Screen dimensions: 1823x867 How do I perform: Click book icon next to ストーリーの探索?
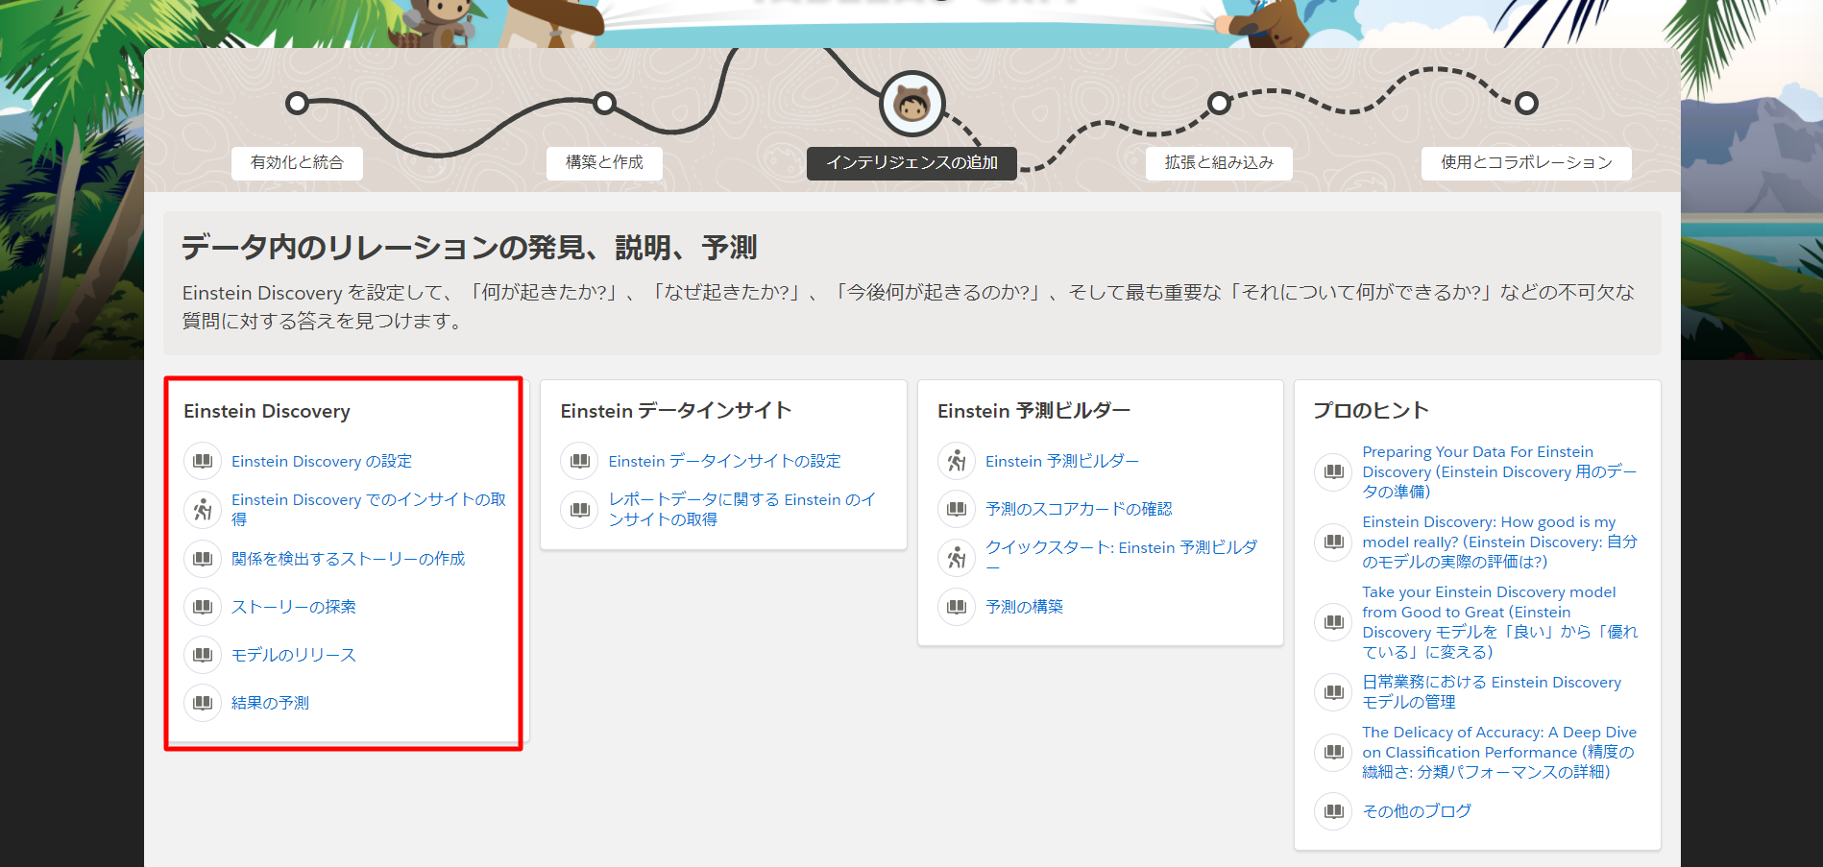203,607
